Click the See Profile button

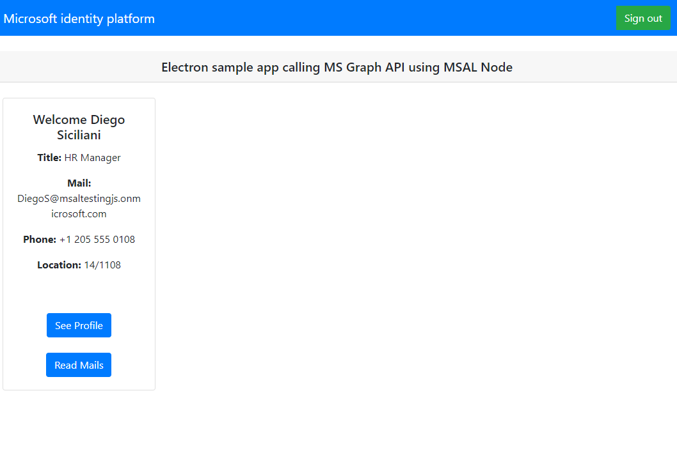click(79, 325)
